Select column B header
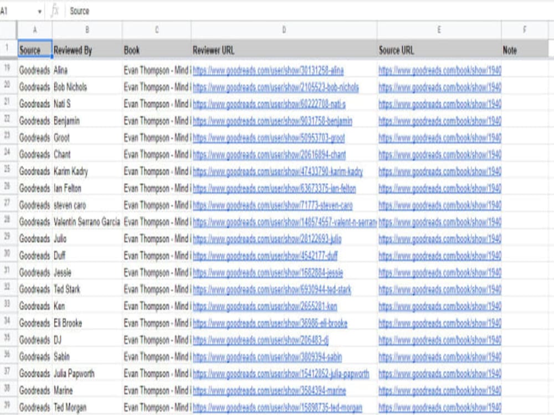The width and height of the screenshot is (554, 415). (87, 30)
